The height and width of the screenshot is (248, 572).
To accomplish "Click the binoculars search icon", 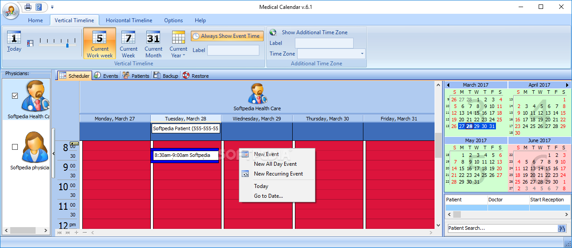I will 561,228.
